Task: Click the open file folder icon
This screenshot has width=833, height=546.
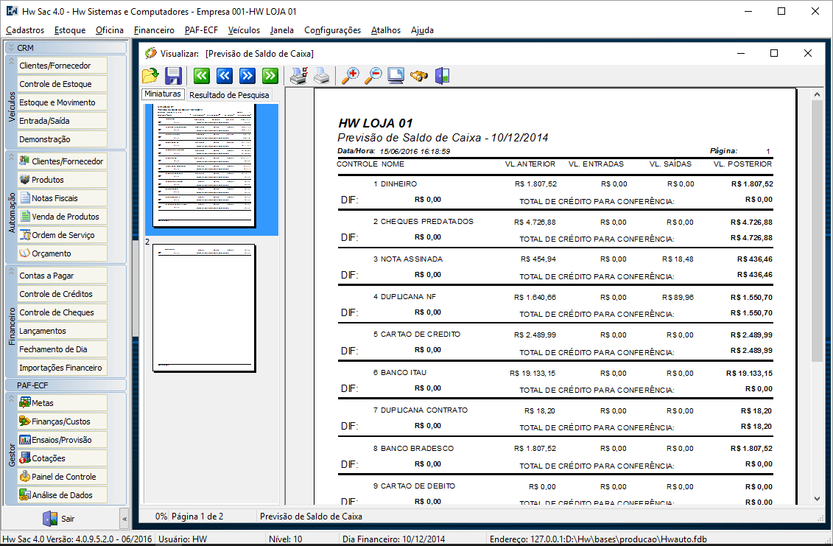Action: 150,76
